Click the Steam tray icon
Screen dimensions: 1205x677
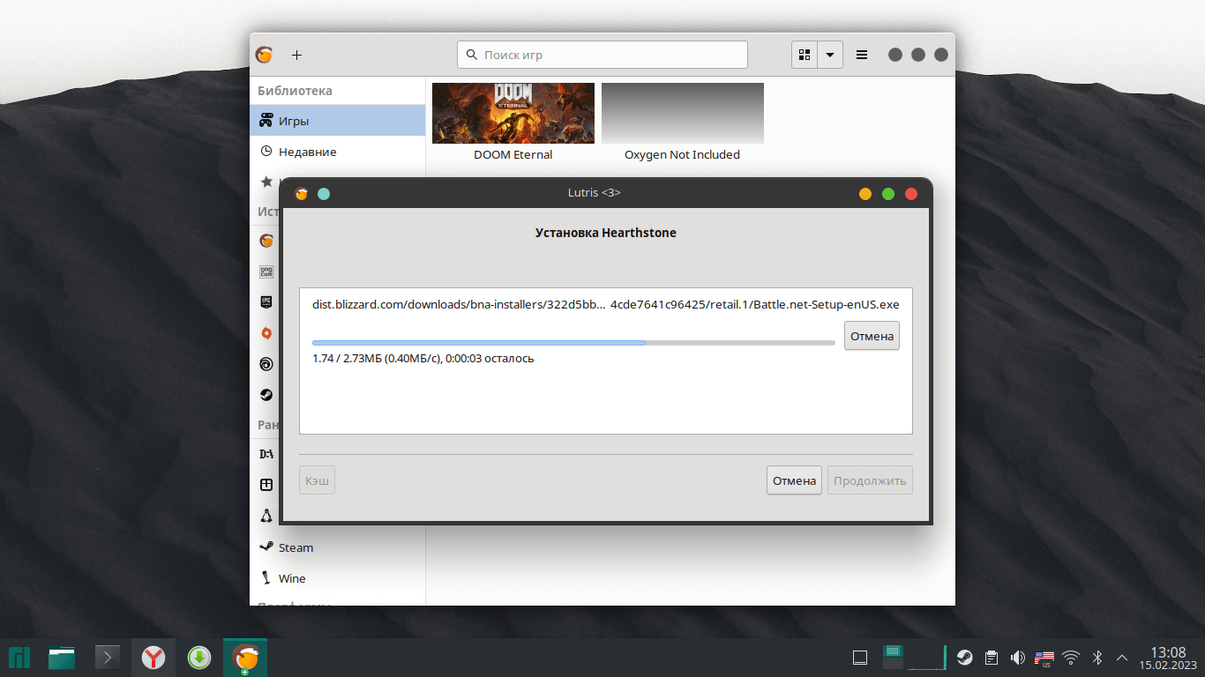pyautogui.click(x=965, y=658)
